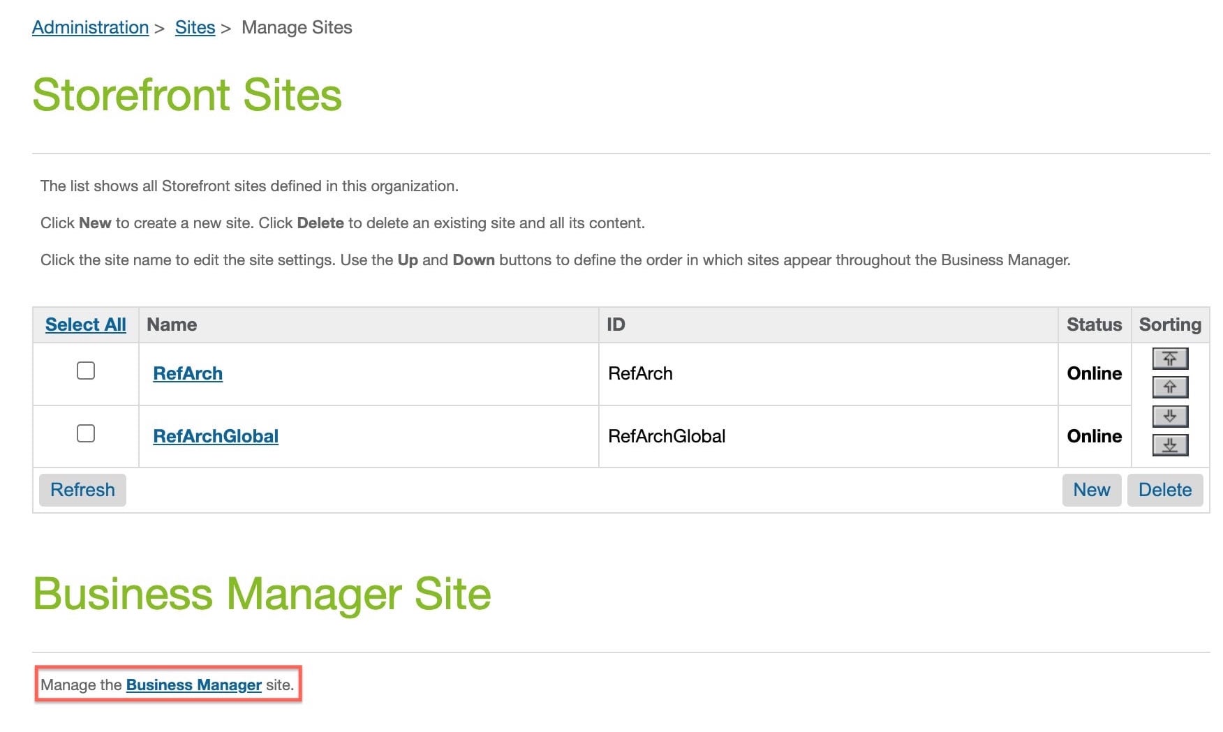Click Online status of RefArch row
This screenshot has width=1223, height=732.
[x=1094, y=373]
